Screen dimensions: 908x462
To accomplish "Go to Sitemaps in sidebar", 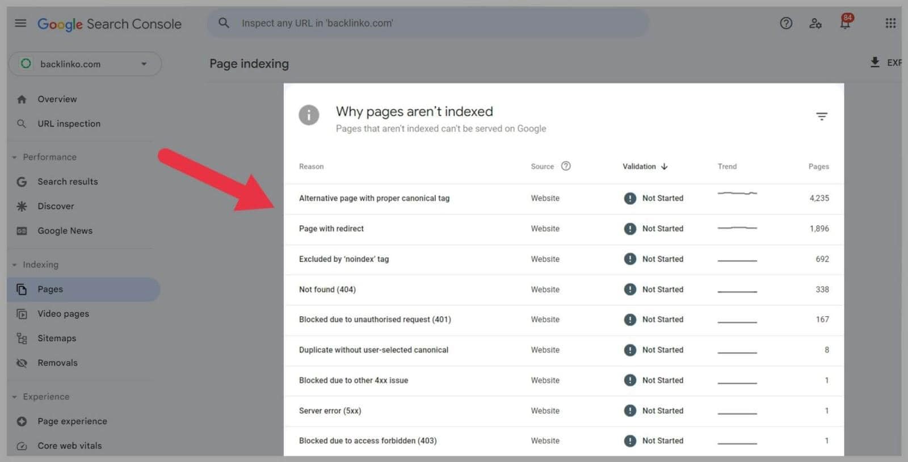I will pos(57,338).
